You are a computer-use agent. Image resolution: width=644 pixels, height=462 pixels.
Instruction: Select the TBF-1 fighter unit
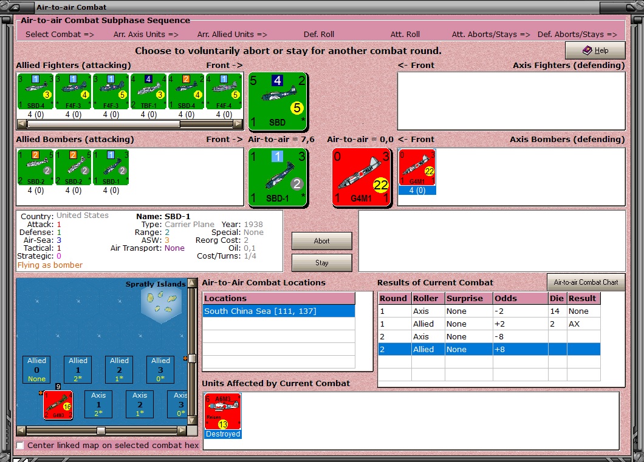pos(149,92)
